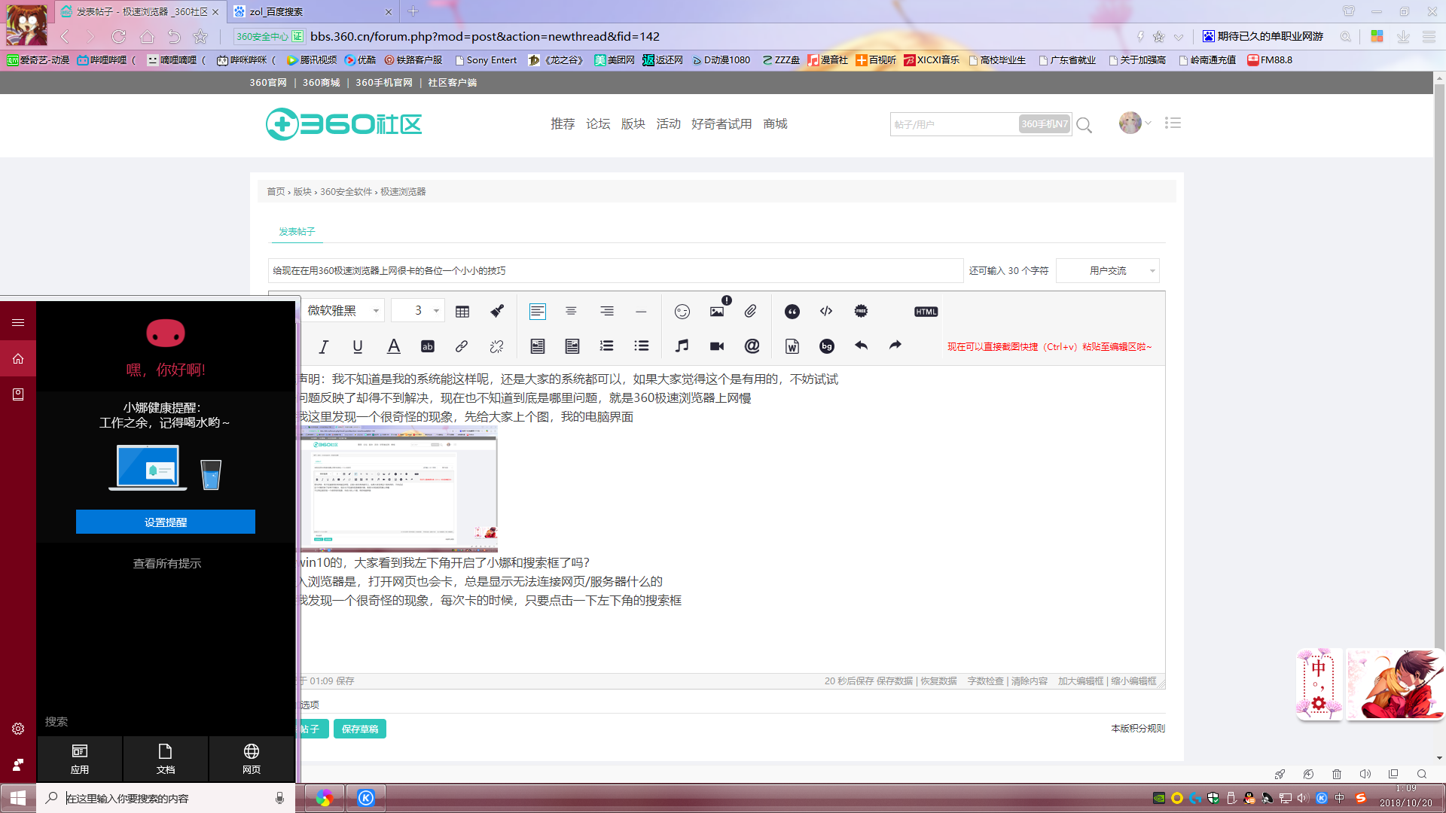Screen dimensions: 1446x813
Task: Click the 保存草稿 button
Action: click(x=360, y=729)
